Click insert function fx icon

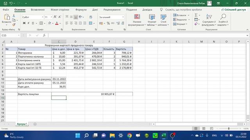[x=44, y=35]
